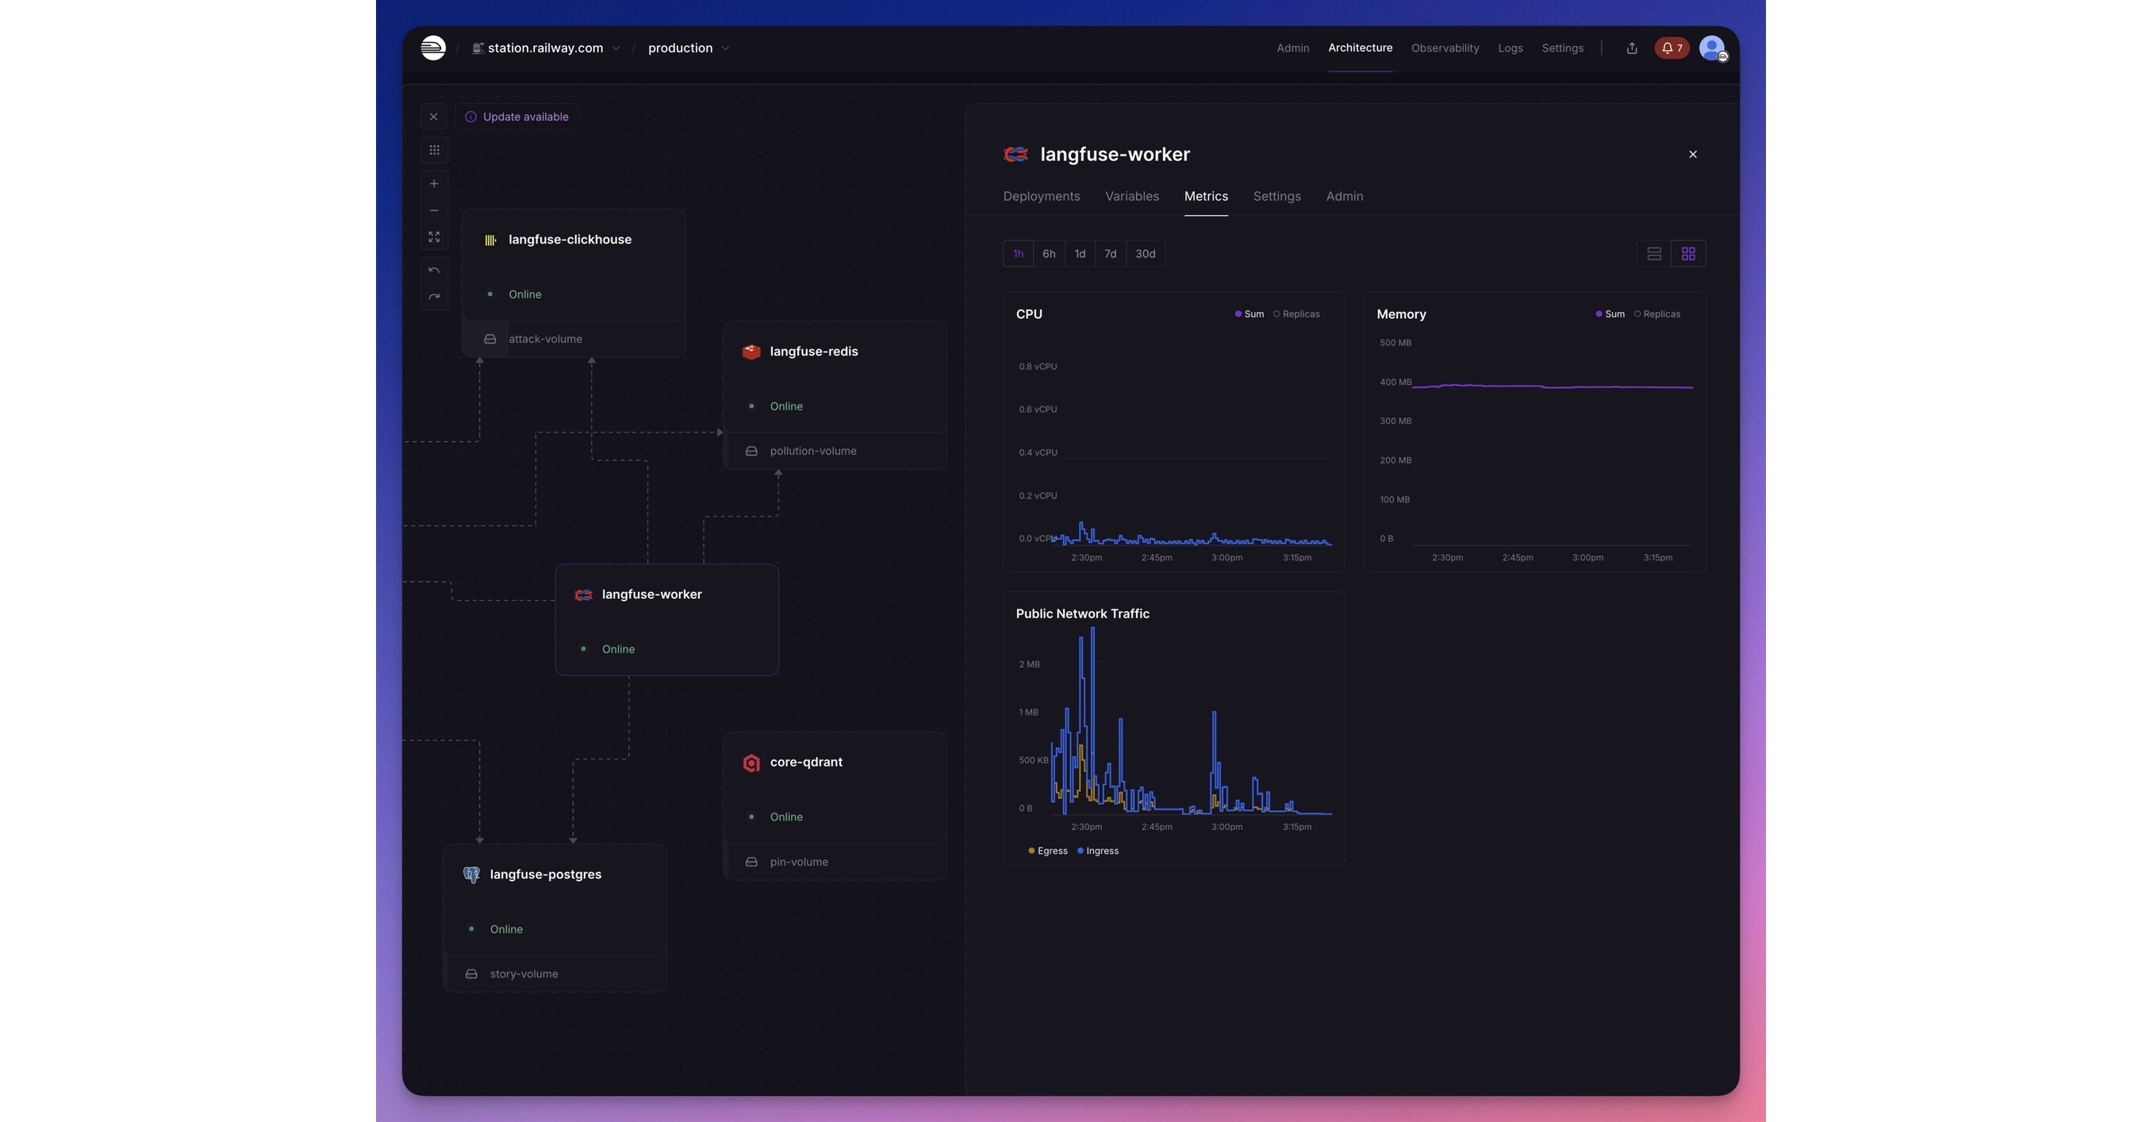
Task: Select the langfuse-redis service card
Action: coord(835,378)
